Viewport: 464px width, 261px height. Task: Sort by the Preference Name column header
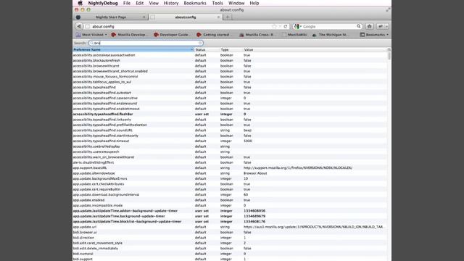coord(133,50)
